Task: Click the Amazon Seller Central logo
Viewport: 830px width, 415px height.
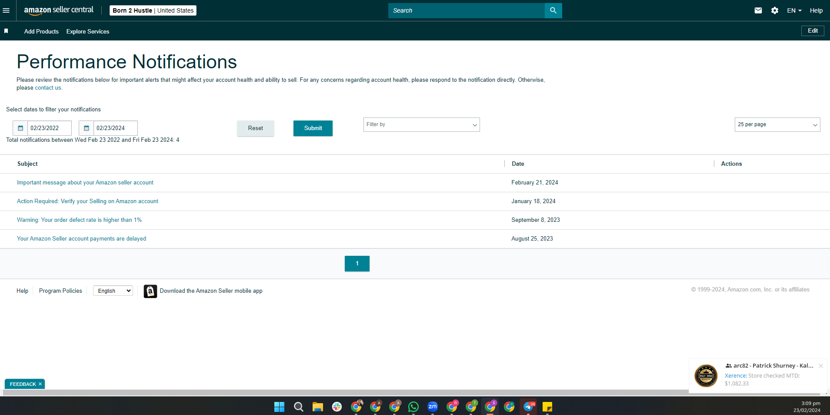Action: pos(59,10)
